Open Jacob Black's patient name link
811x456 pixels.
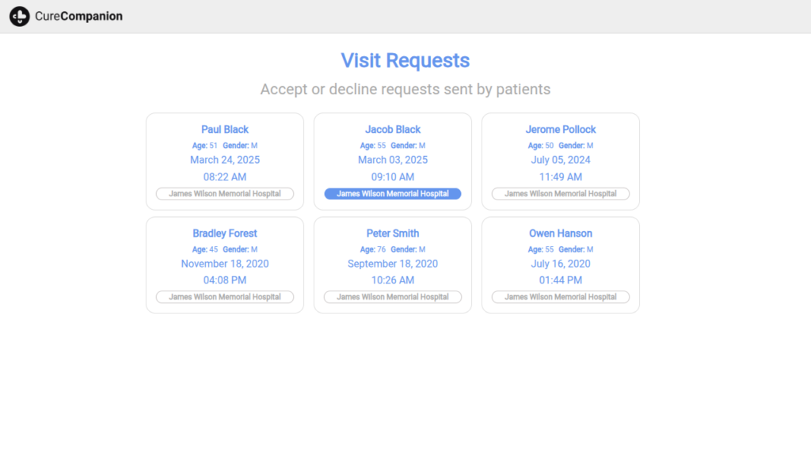393,129
